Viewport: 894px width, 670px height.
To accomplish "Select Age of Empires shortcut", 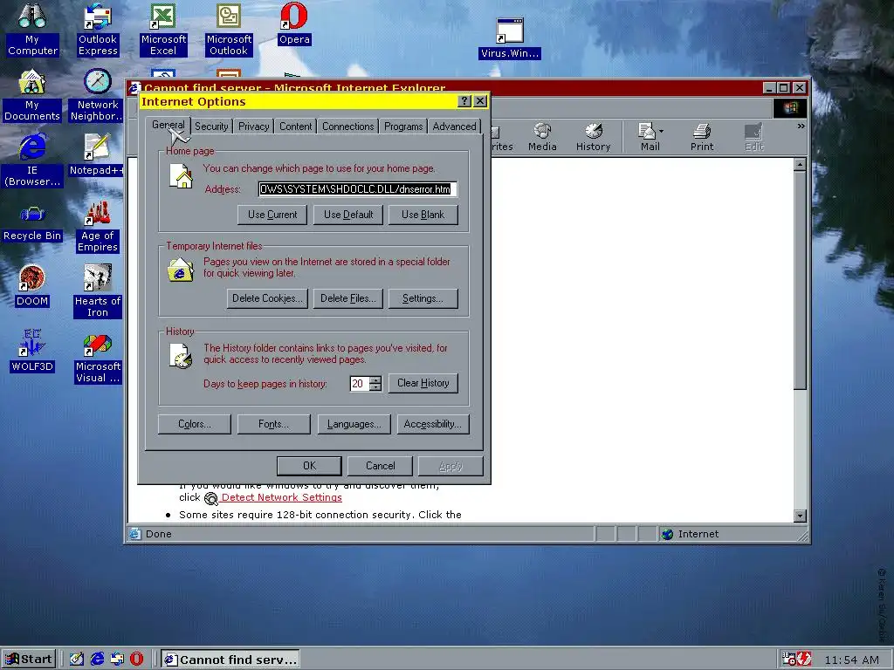I will [x=98, y=226].
